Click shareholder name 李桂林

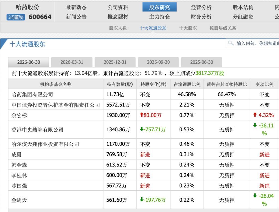click(x=19, y=175)
